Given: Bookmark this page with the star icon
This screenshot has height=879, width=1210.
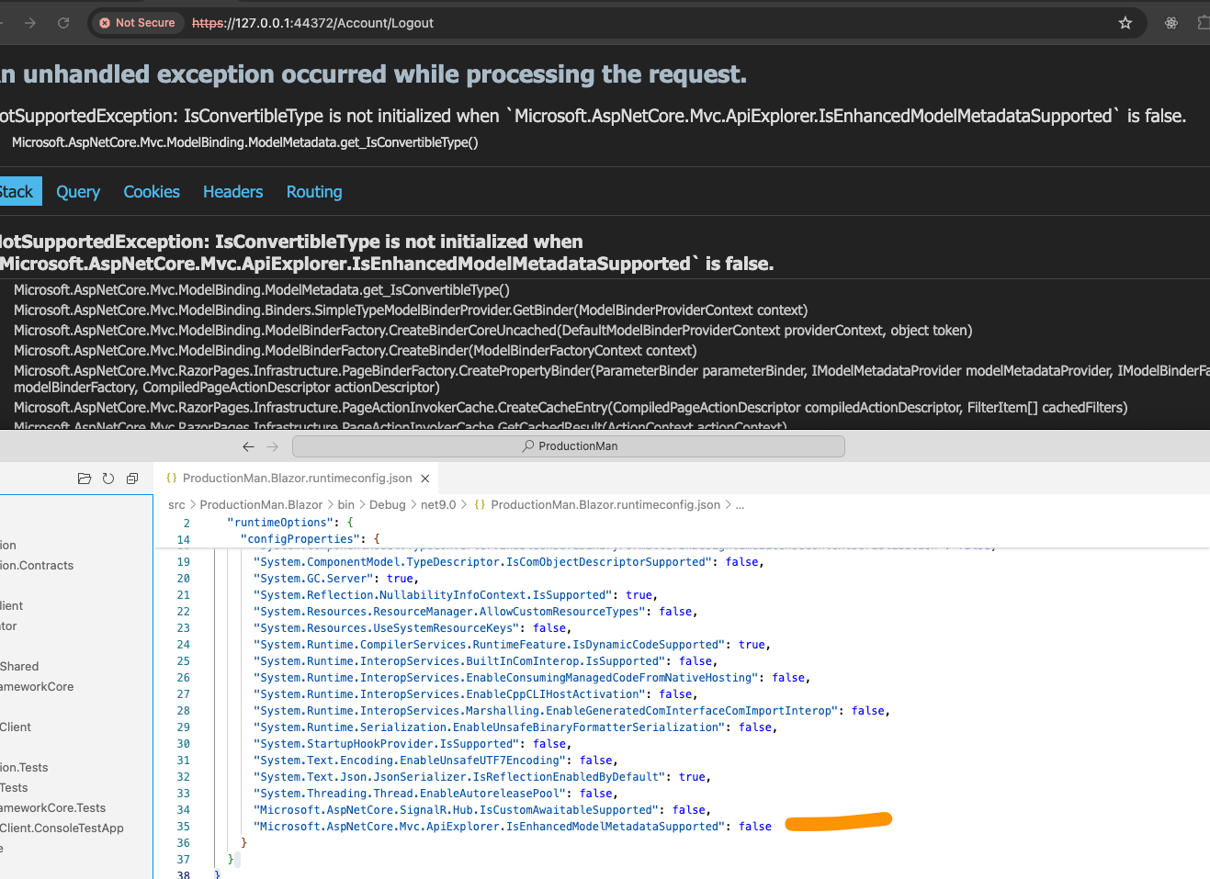Looking at the screenshot, I should pyautogui.click(x=1125, y=23).
